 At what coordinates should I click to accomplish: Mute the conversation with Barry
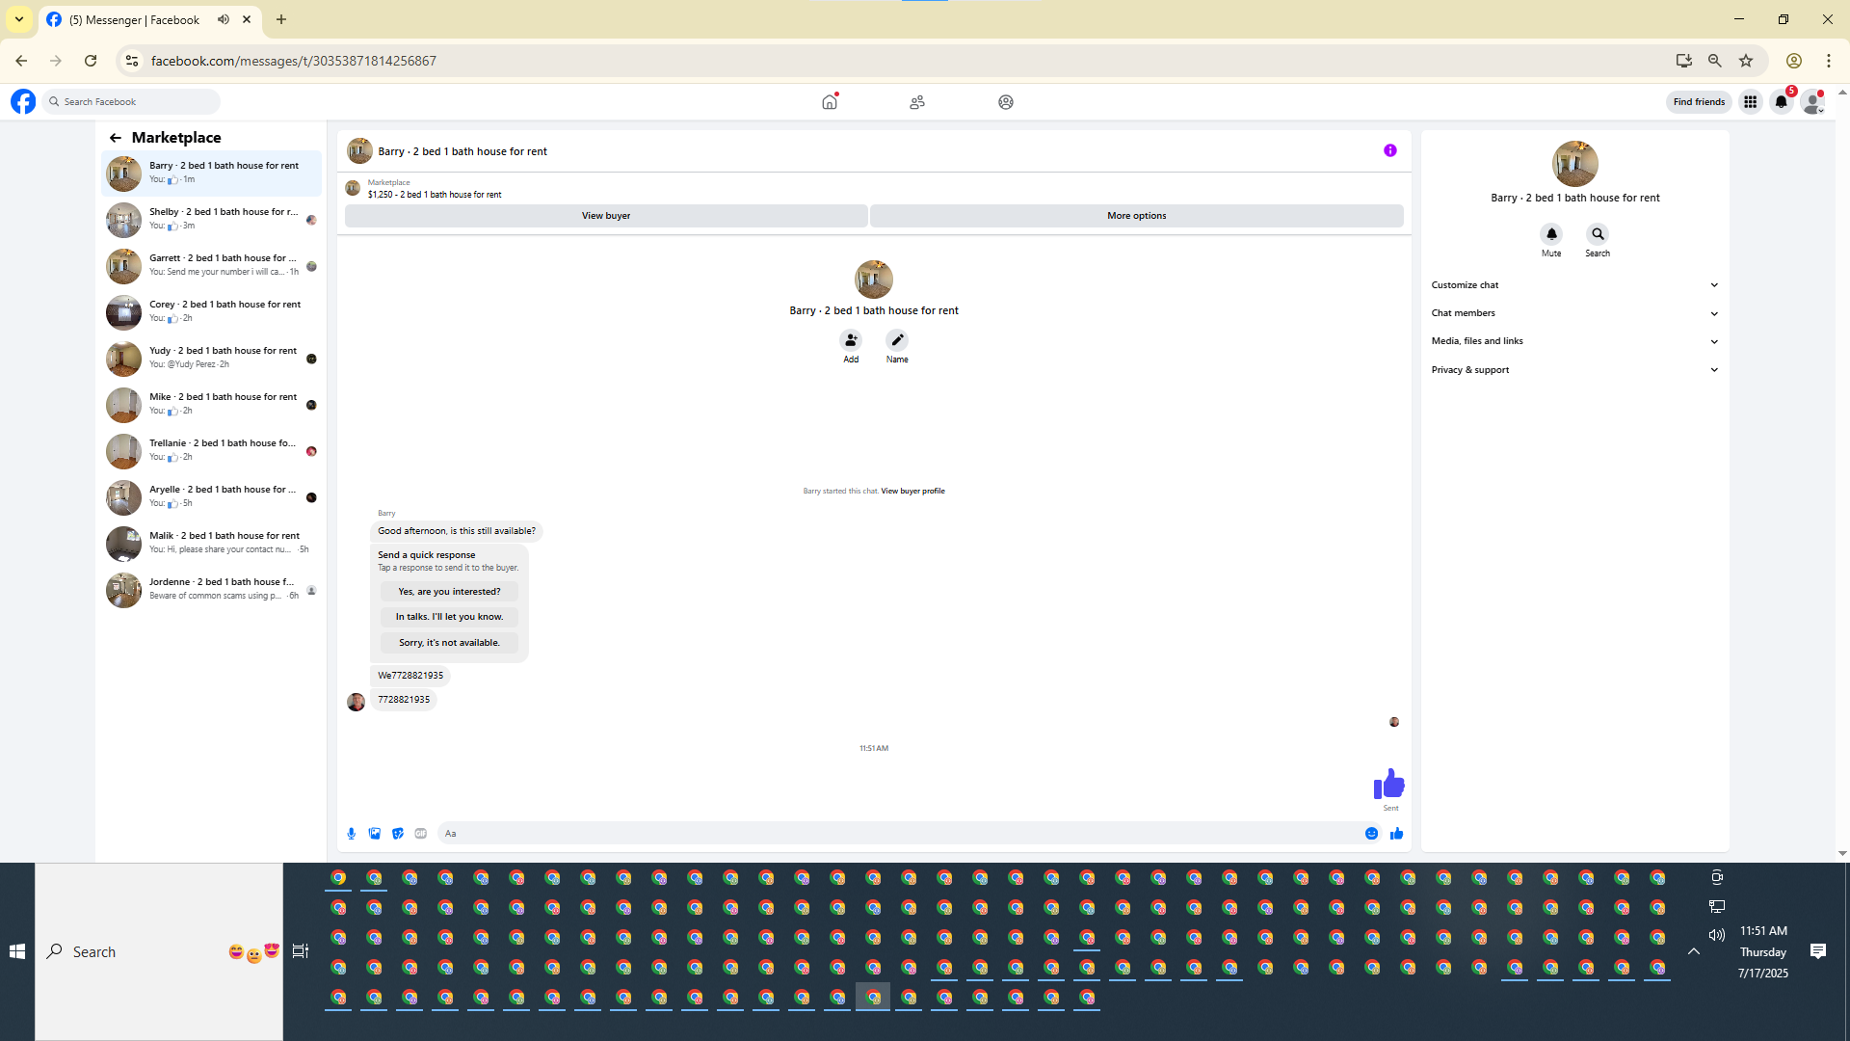1551,234
